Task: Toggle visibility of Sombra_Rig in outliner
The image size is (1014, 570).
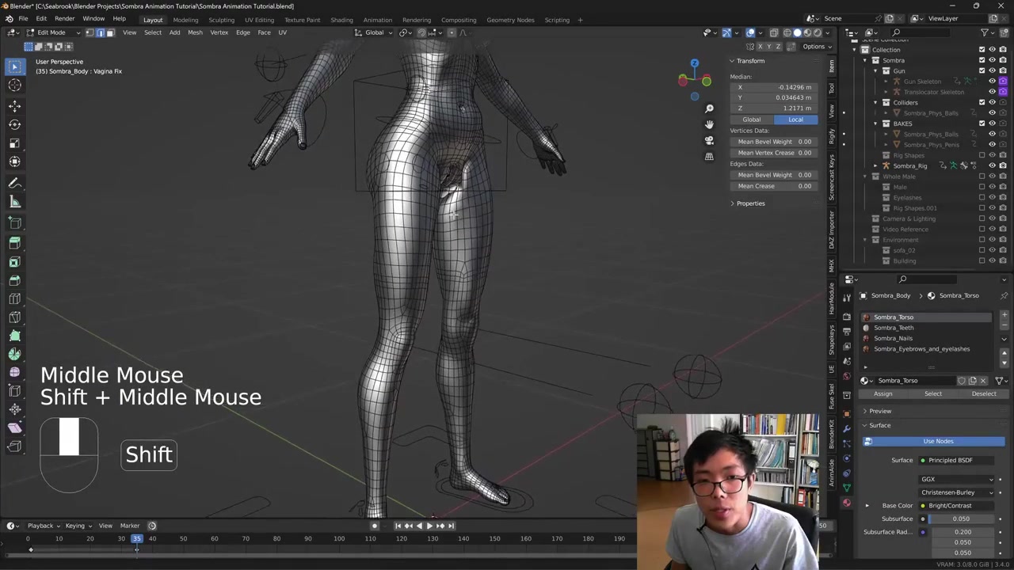Action: (992, 165)
